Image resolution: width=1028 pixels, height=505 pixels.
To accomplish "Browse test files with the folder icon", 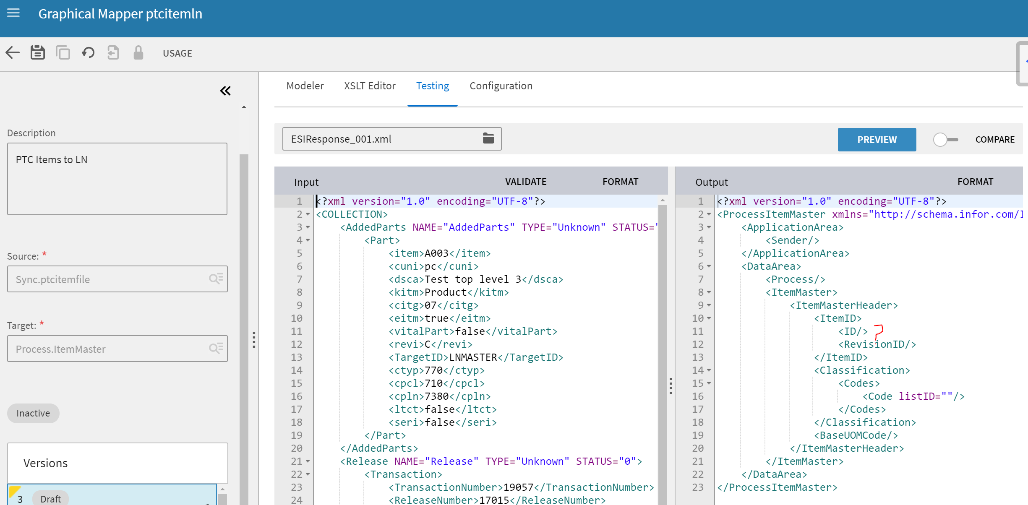I will pyautogui.click(x=488, y=138).
